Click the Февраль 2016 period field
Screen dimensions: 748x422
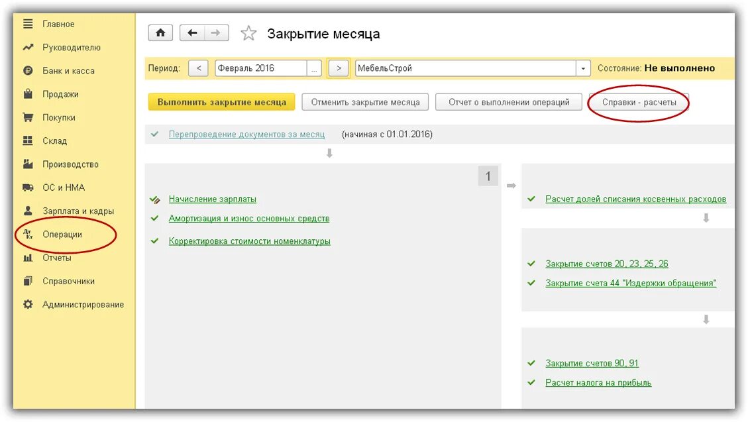tap(260, 68)
